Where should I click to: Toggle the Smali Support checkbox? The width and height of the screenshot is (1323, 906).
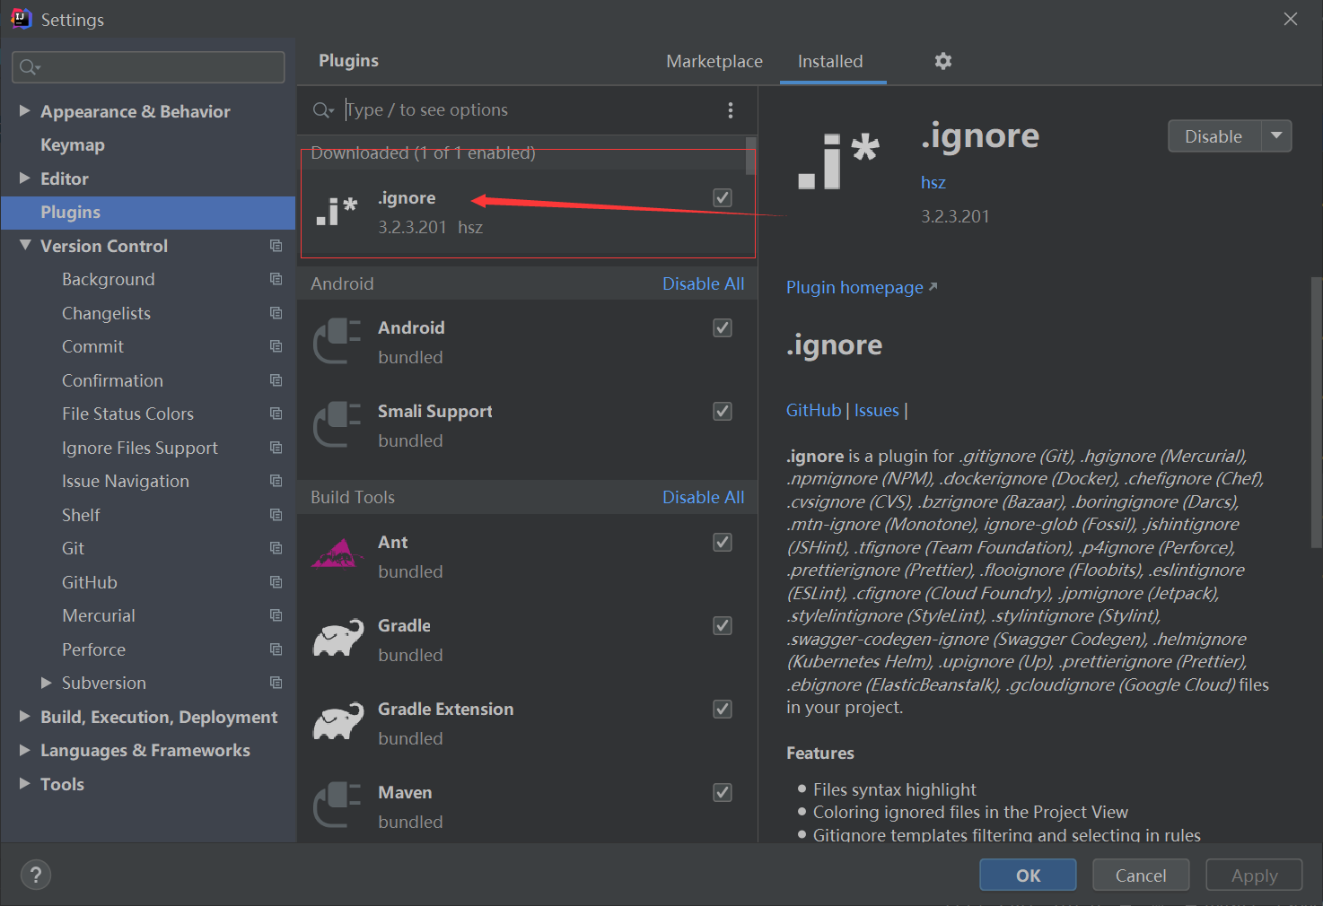(723, 411)
